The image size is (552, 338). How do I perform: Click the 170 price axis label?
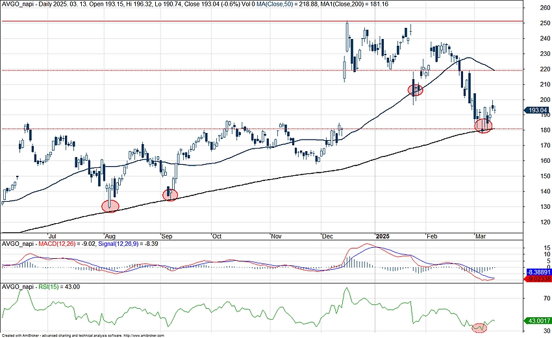pos(545,145)
